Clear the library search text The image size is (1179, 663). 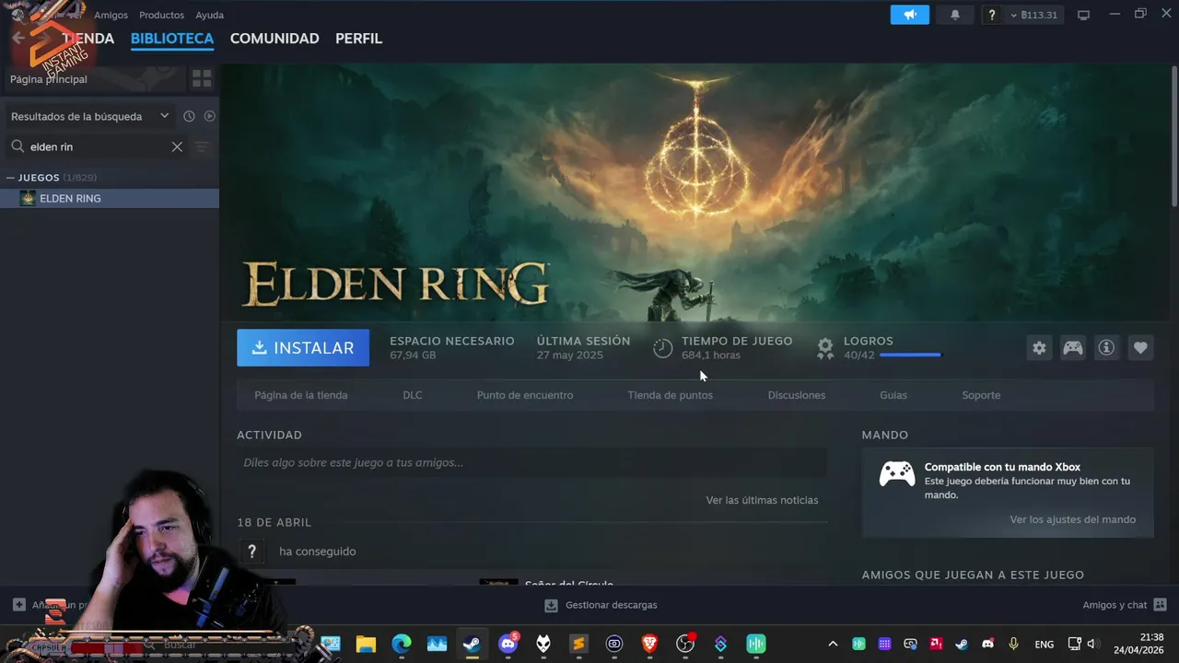(x=177, y=146)
